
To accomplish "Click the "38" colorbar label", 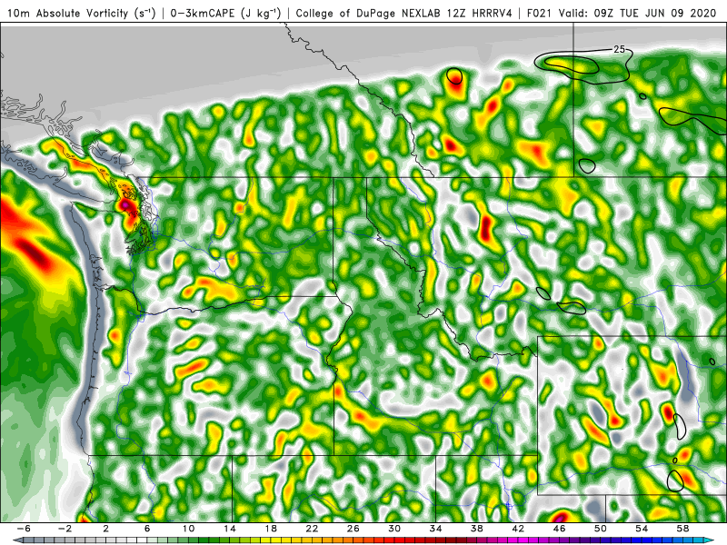I will click(x=477, y=529).
